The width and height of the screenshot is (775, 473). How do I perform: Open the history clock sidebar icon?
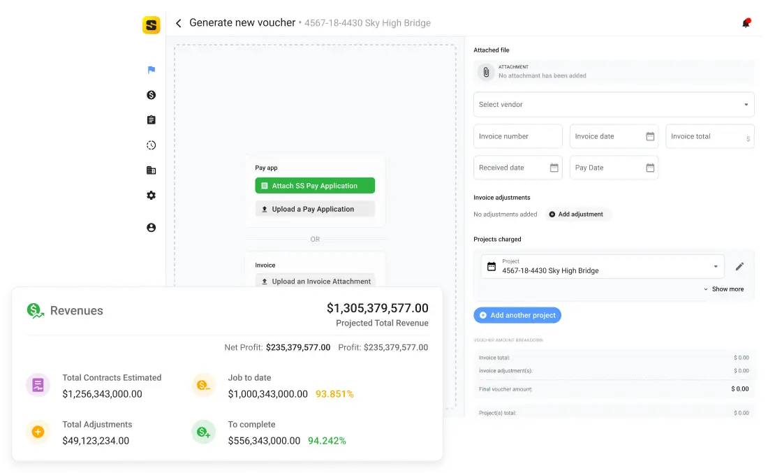pyautogui.click(x=151, y=145)
